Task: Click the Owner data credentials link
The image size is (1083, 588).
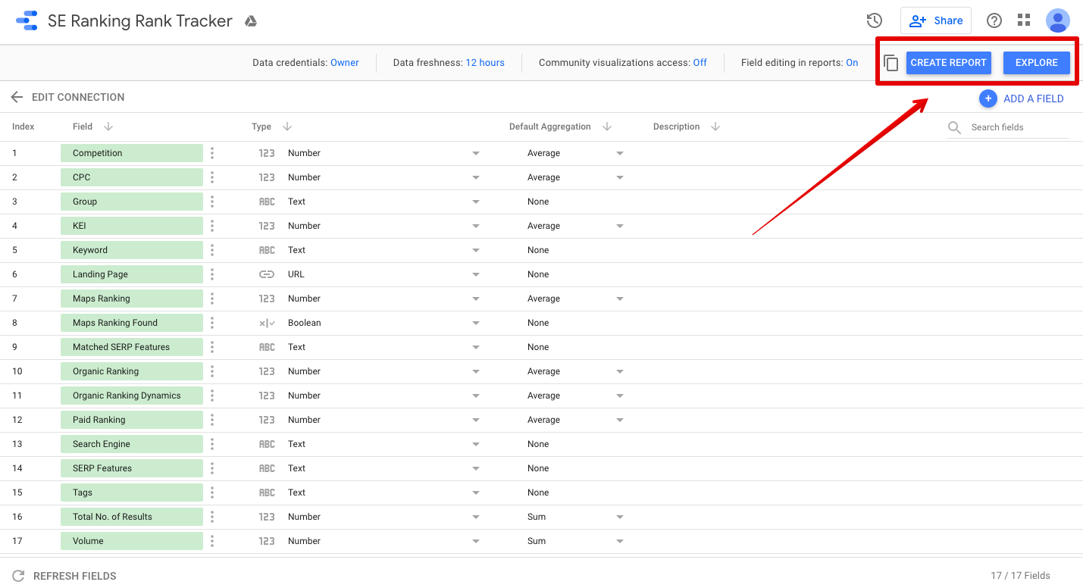Action: (345, 63)
